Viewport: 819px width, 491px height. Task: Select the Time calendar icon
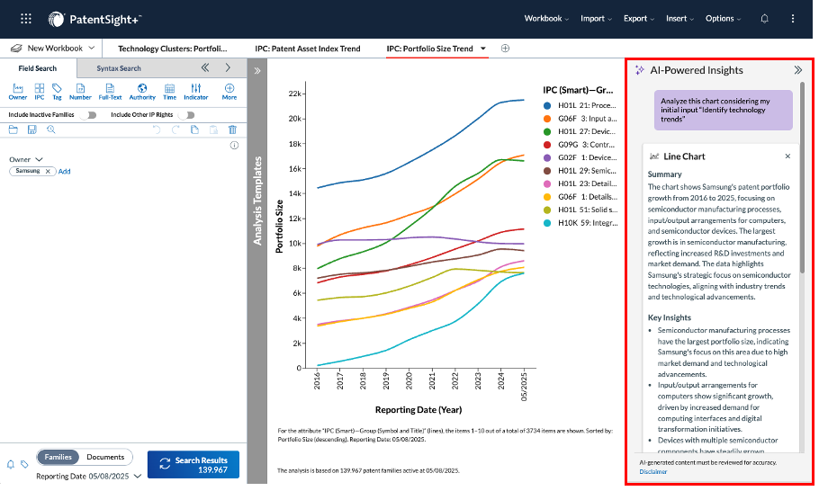(170, 92)
